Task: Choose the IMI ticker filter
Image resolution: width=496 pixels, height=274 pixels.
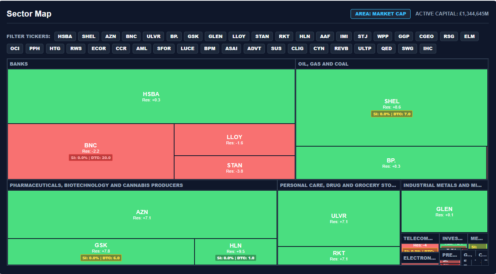Action: point(344,37)
